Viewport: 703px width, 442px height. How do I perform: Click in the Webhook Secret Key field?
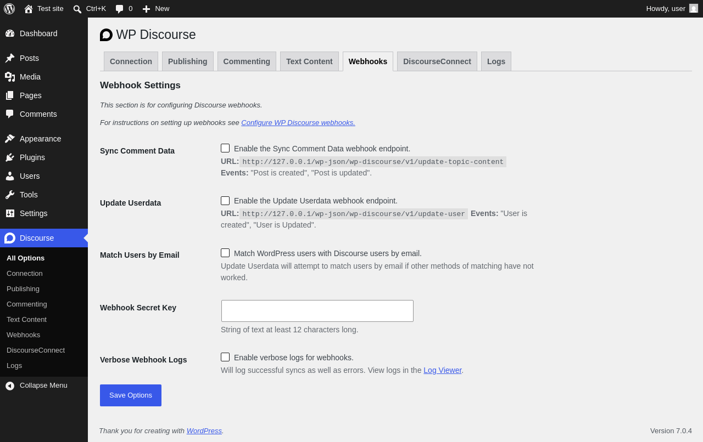coord(317,311)
